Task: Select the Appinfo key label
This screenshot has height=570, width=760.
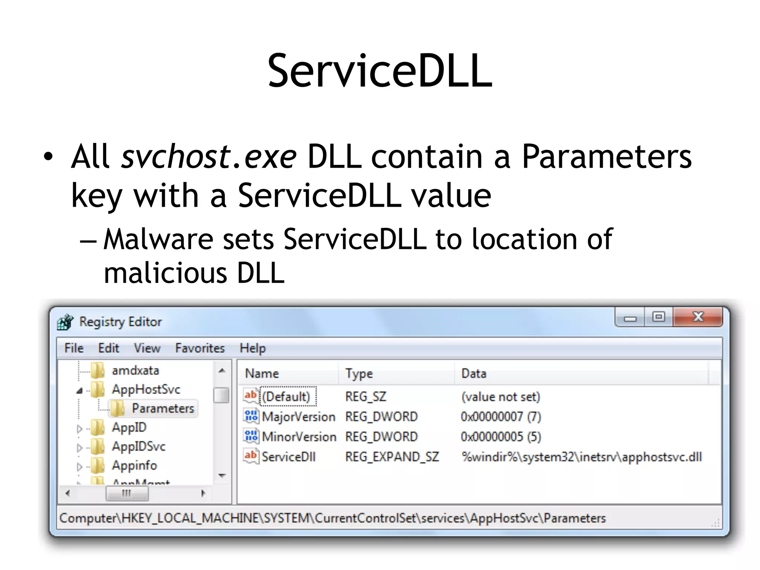Action: tap(134, 465)
